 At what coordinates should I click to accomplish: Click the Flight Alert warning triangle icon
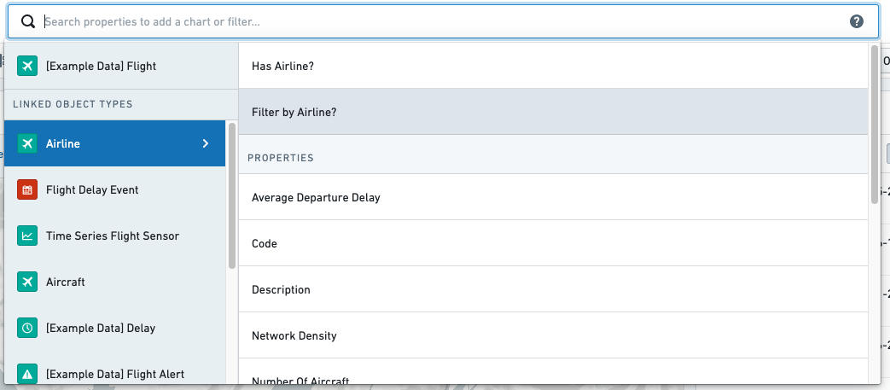click(27, 374)
